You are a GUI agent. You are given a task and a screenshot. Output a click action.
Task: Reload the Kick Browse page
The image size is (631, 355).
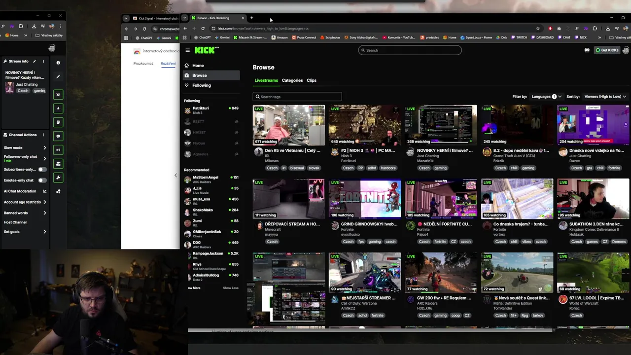[203, 29]
